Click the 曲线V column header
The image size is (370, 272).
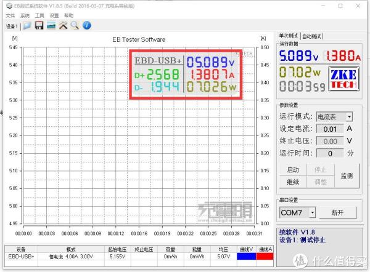tap(246, 249)
